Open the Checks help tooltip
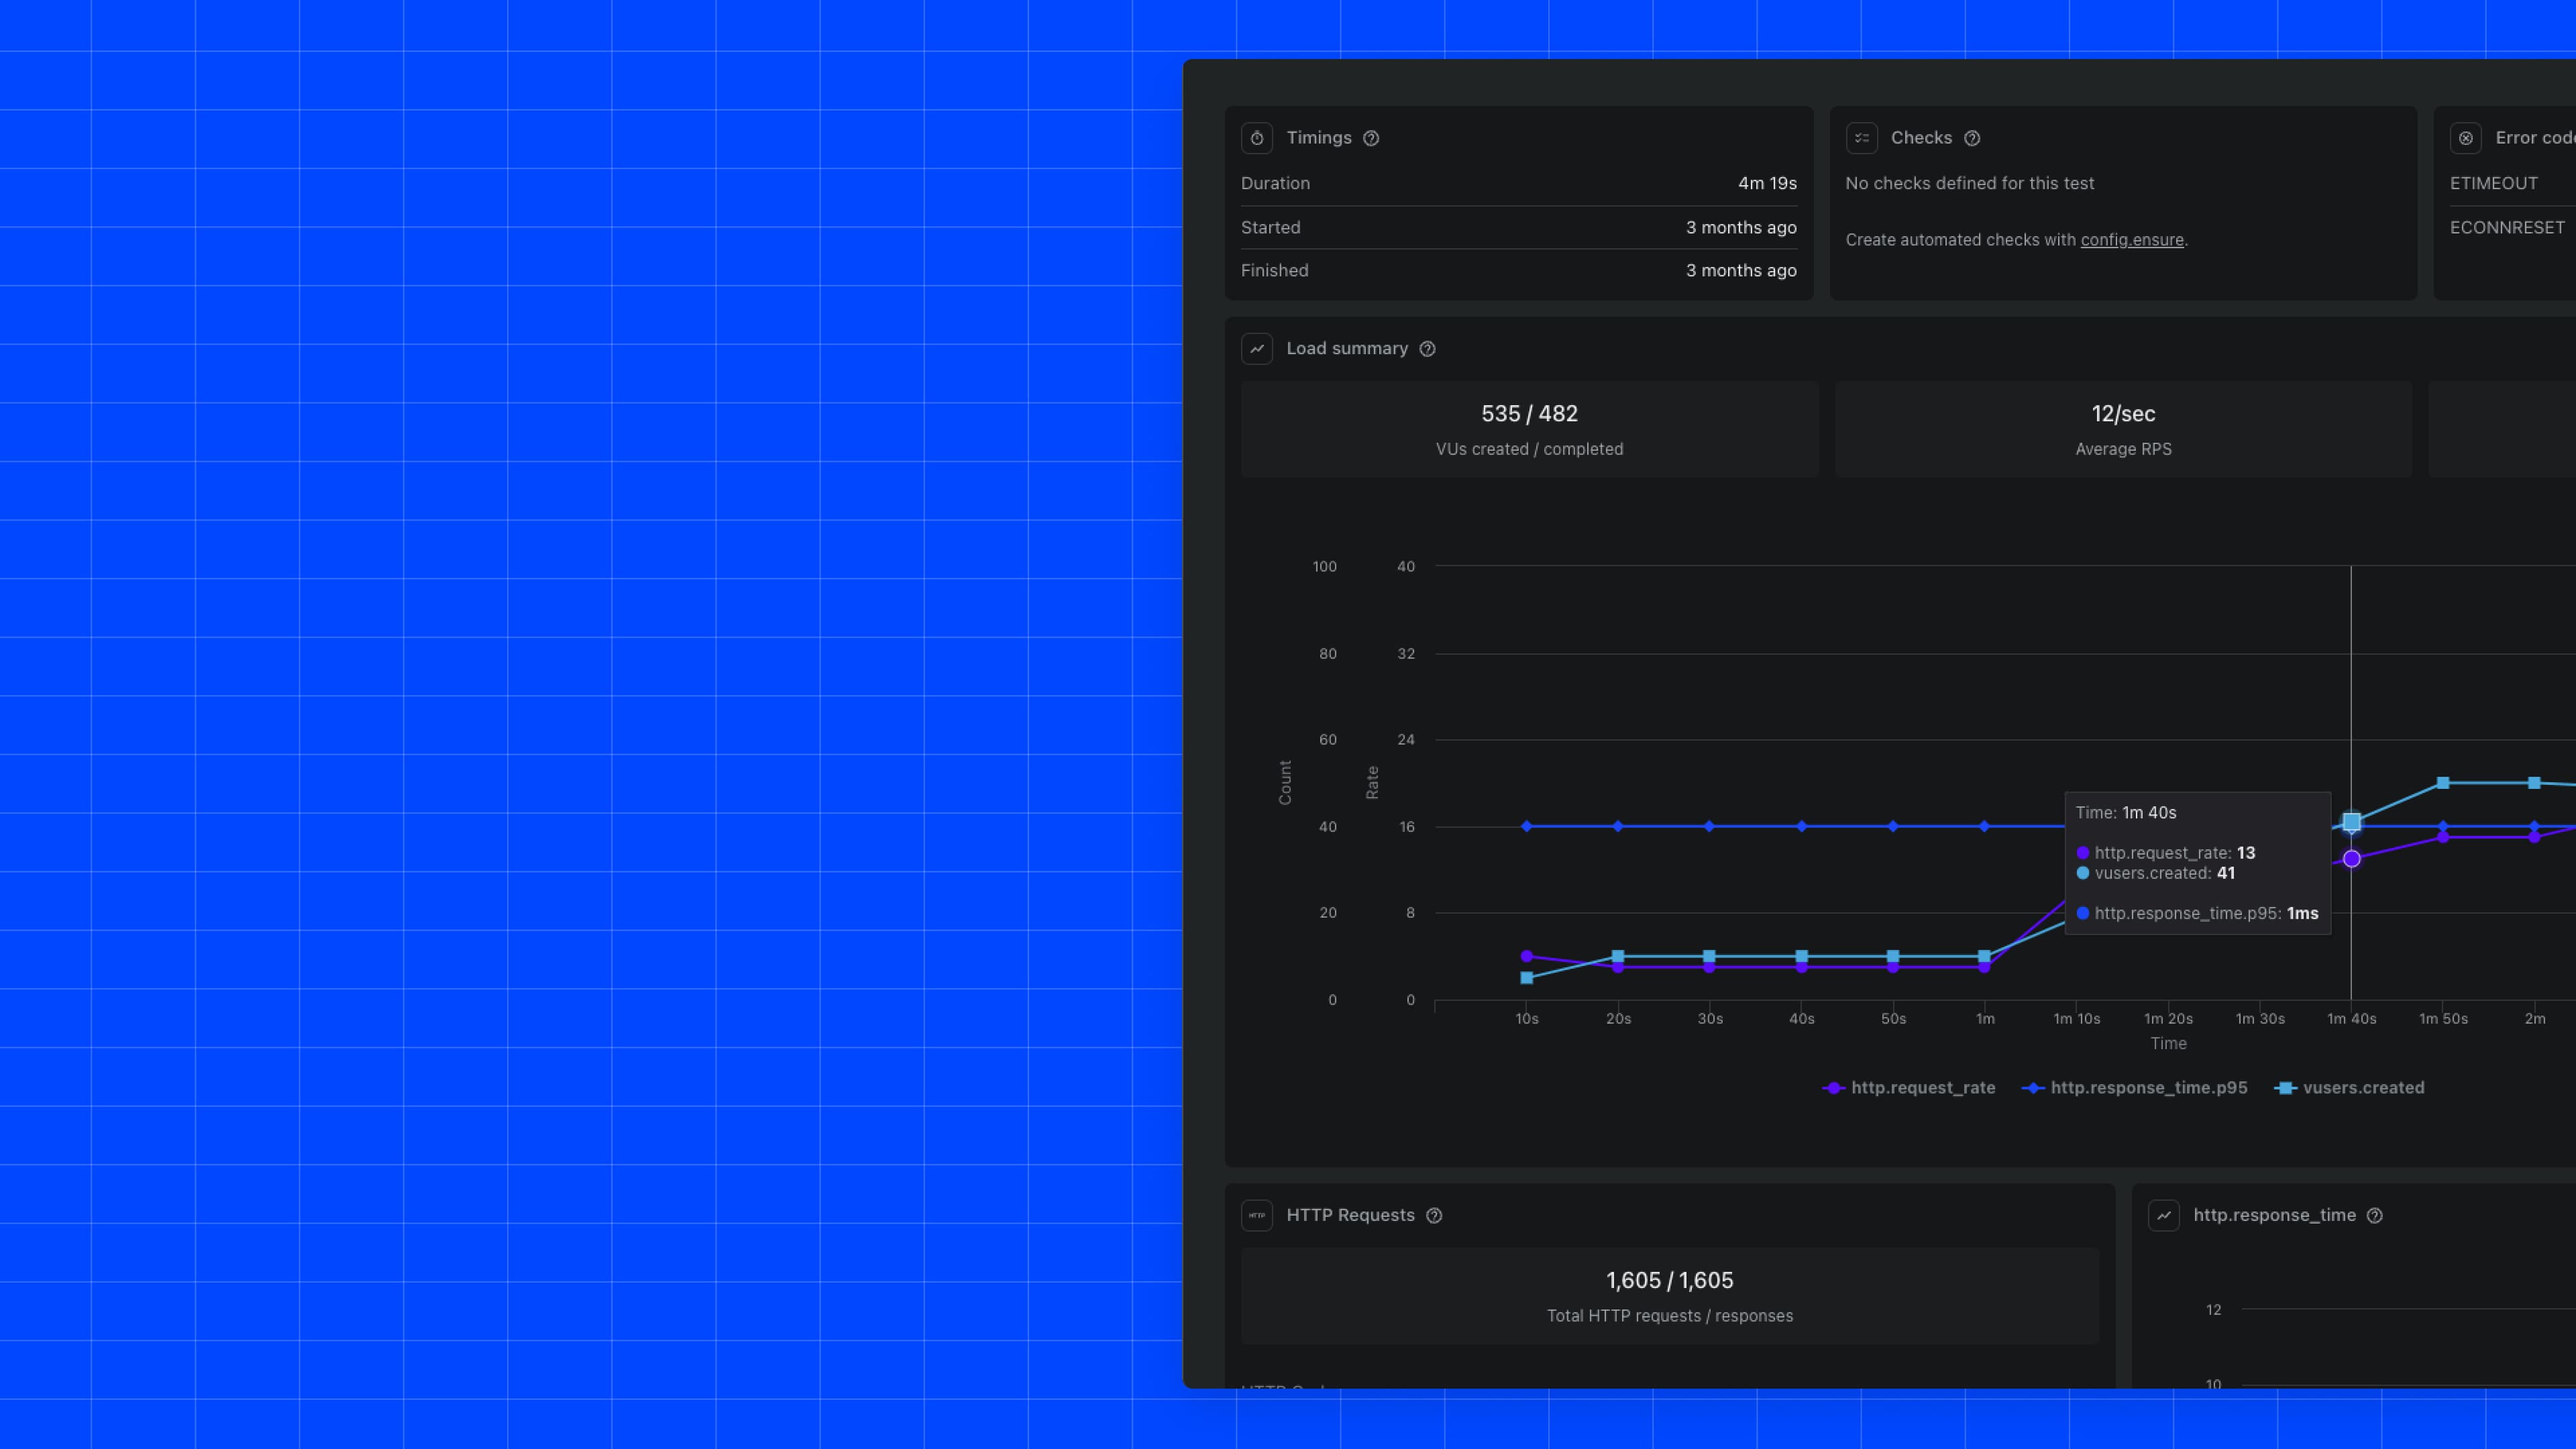2576x1449 pixels. tap(1972, 139)
